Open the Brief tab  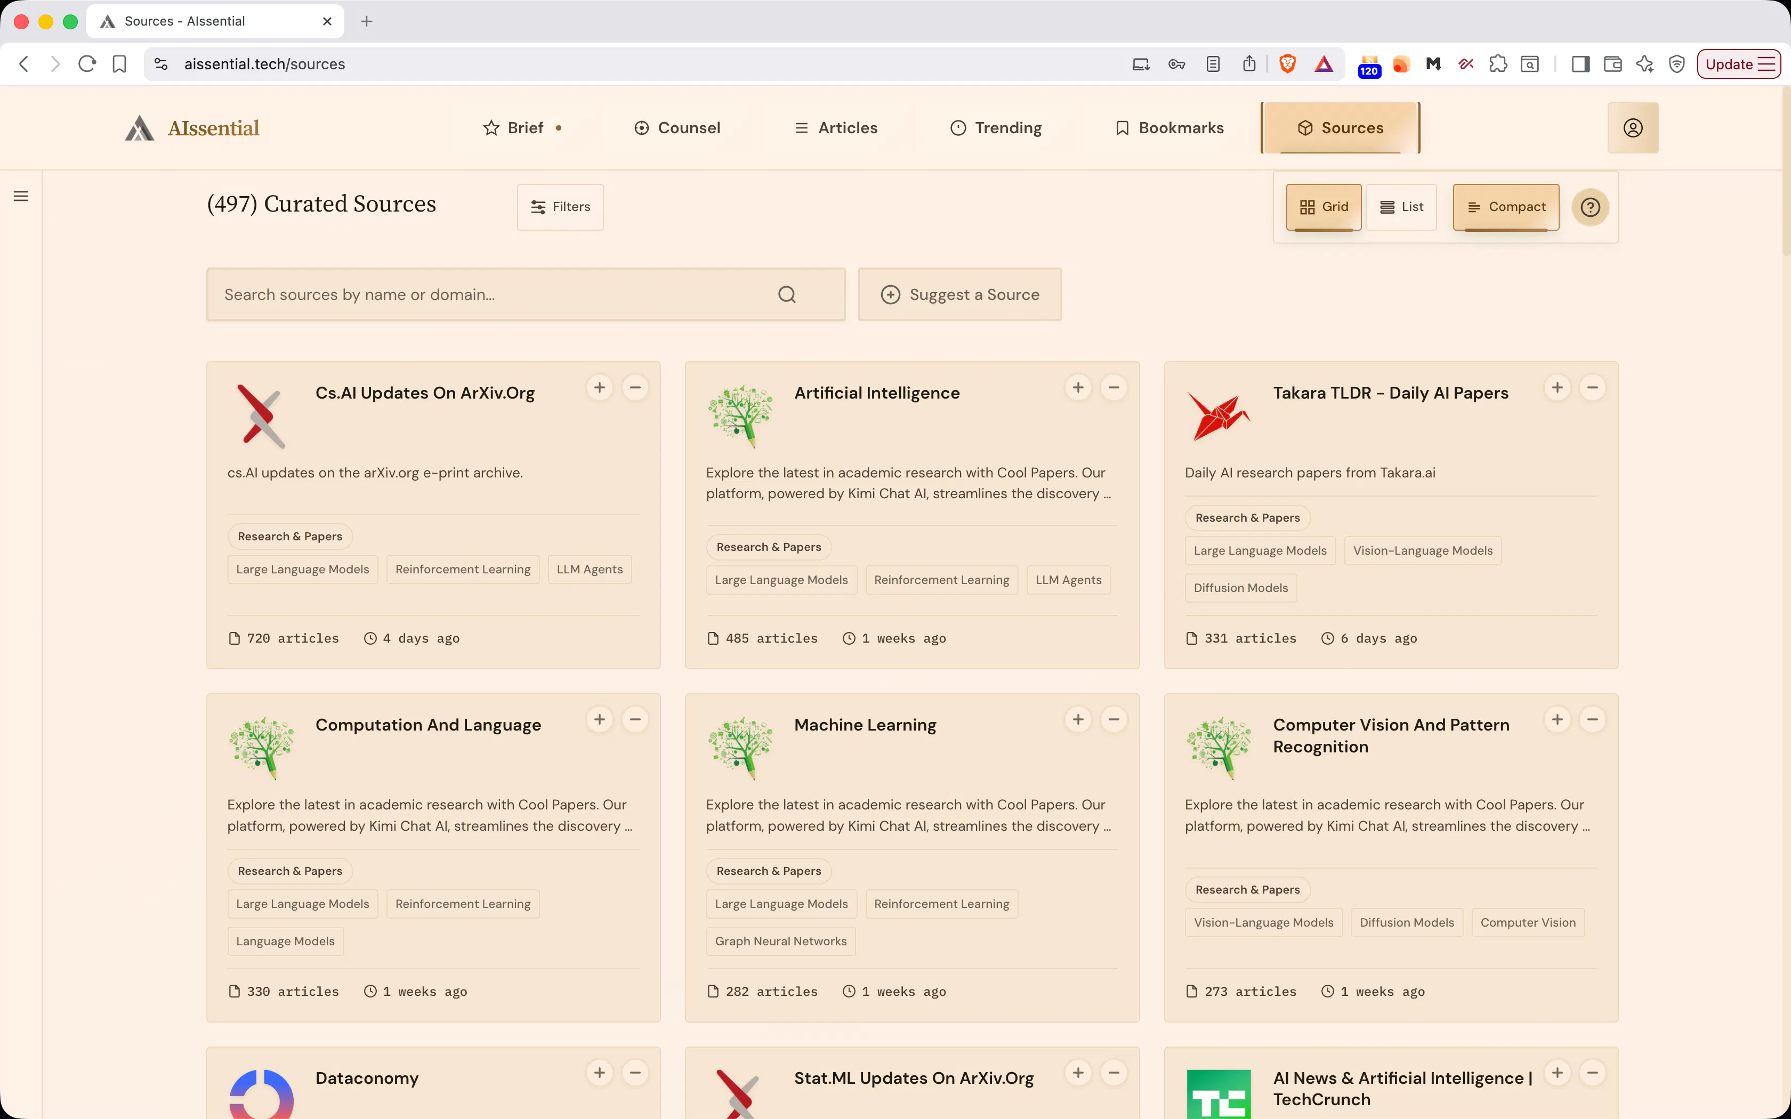pos(522,128)
